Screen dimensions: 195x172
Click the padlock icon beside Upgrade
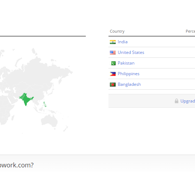(x=177, y=101)
